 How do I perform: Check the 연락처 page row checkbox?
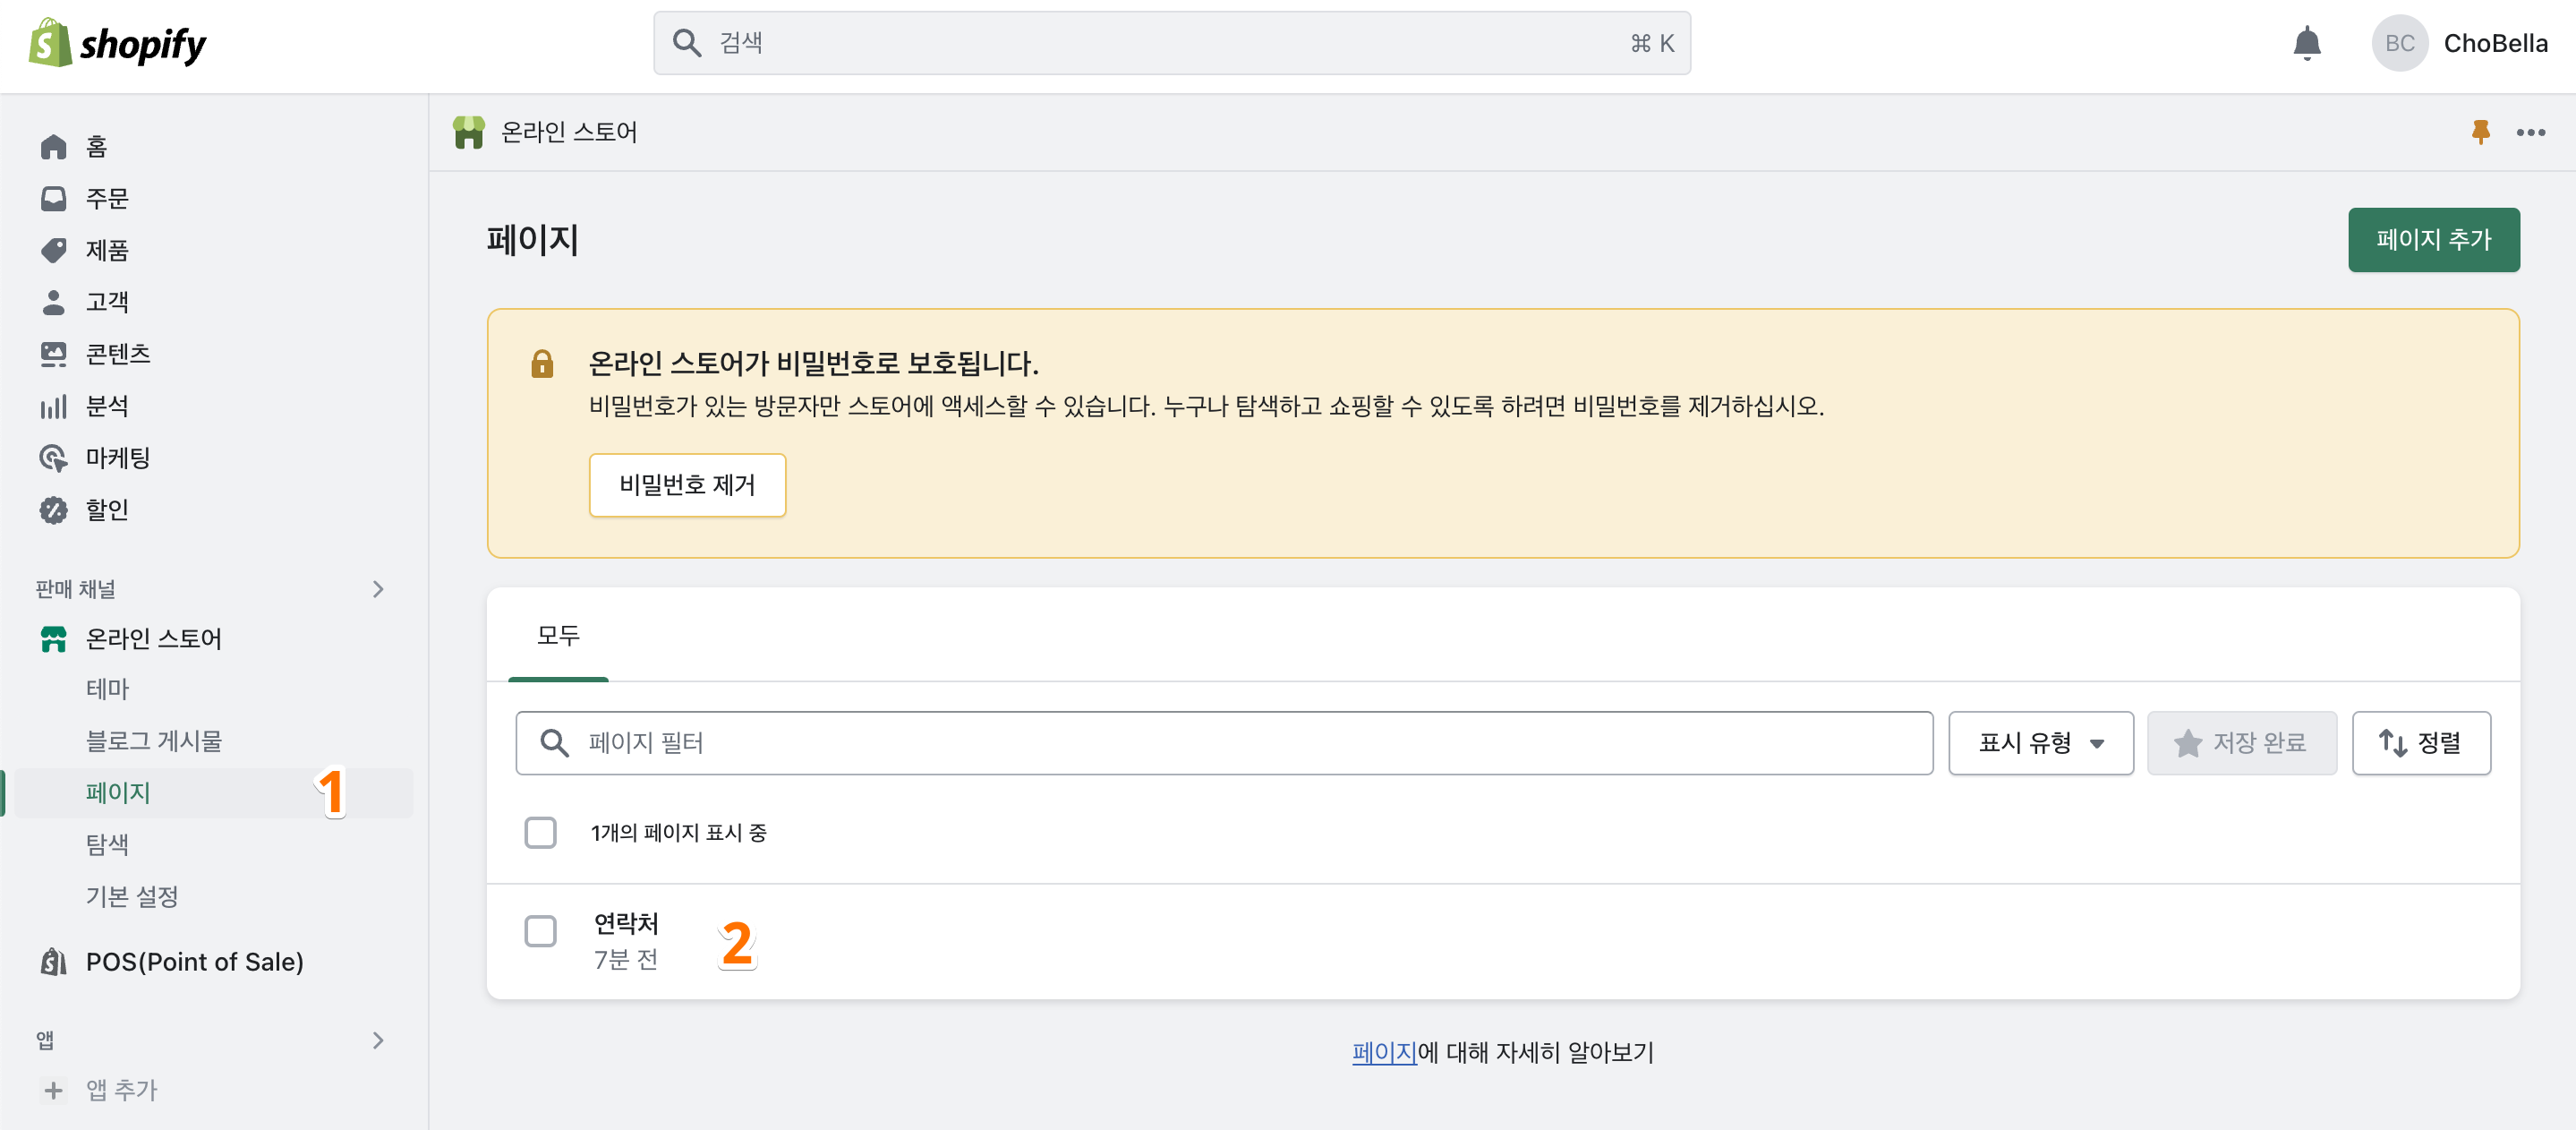tap(540, 931)
